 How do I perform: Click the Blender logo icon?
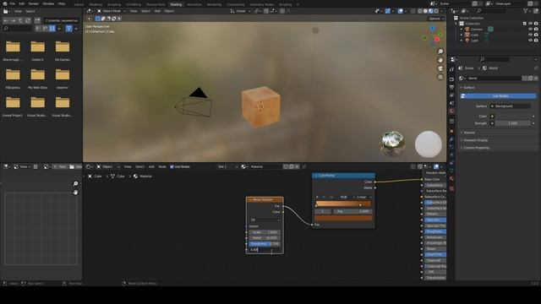4,3
